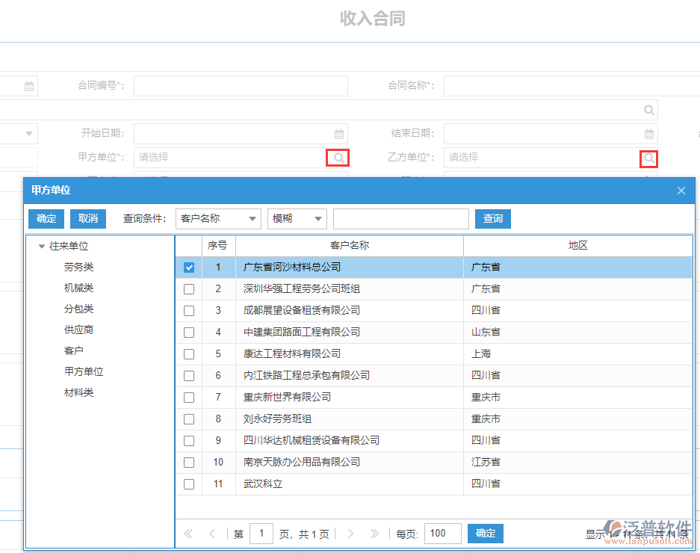Screen dimensions: 700x553
Task: Click the 乙方单位 magnifier search icon
Action: (x=648, y=158)
